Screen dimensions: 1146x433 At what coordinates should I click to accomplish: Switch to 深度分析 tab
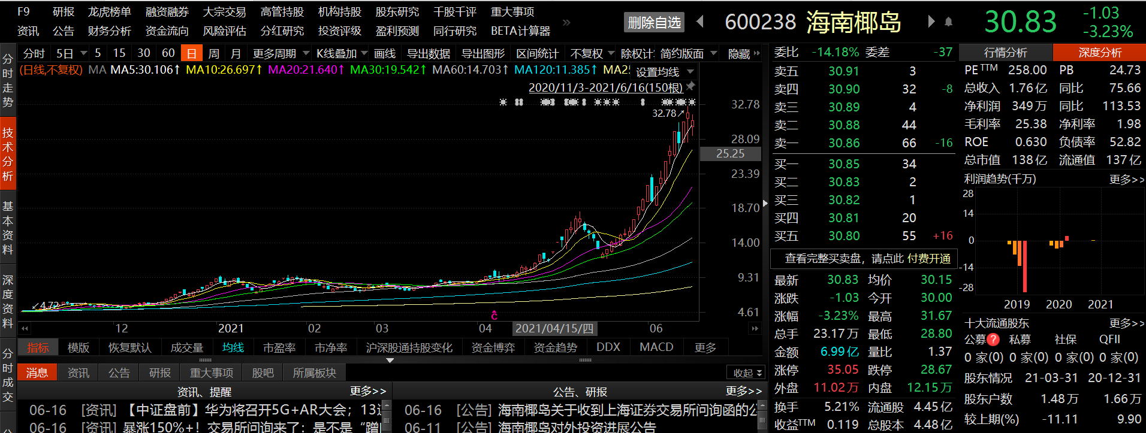point(1099,53)
